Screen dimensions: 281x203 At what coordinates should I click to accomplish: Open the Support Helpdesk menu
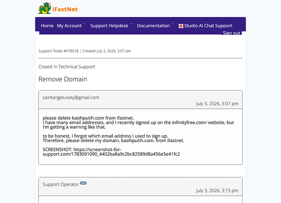tap(109, 26)
